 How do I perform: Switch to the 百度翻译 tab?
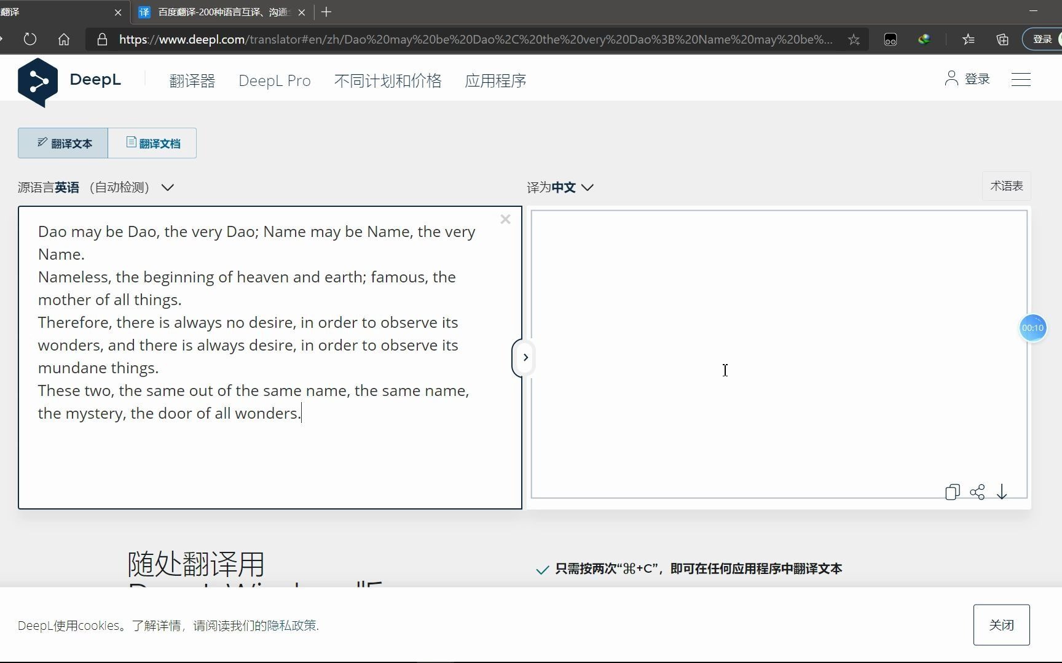coord(222,12)
